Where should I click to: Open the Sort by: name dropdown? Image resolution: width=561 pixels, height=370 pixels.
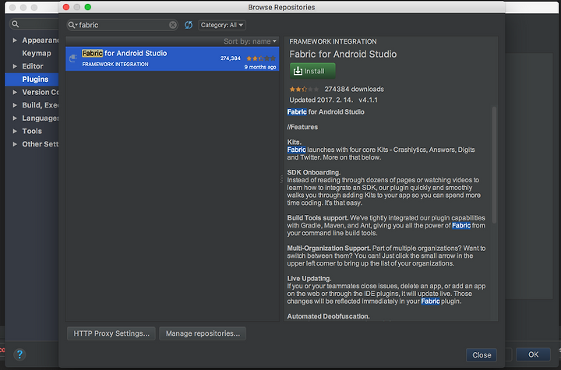click(x=250, y=41)
